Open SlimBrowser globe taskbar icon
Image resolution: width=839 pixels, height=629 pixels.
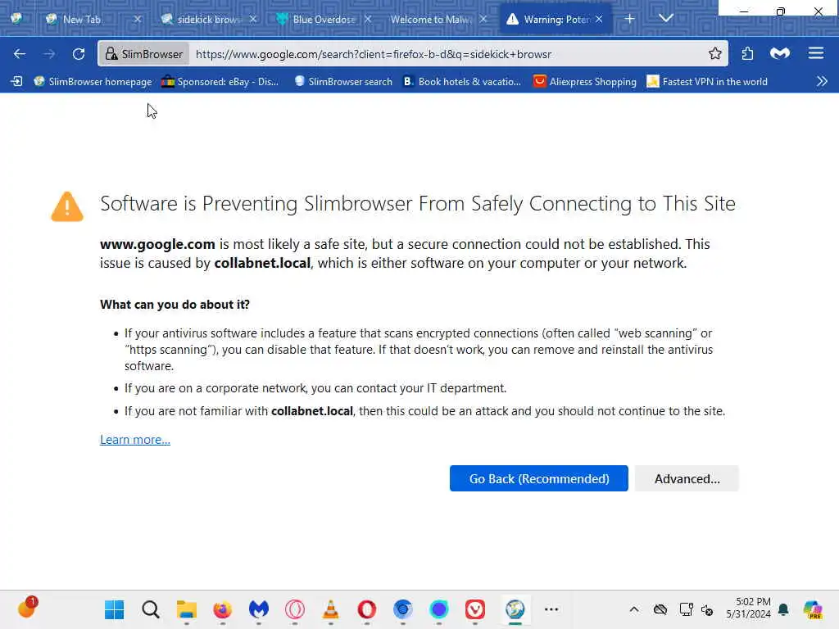515,609
